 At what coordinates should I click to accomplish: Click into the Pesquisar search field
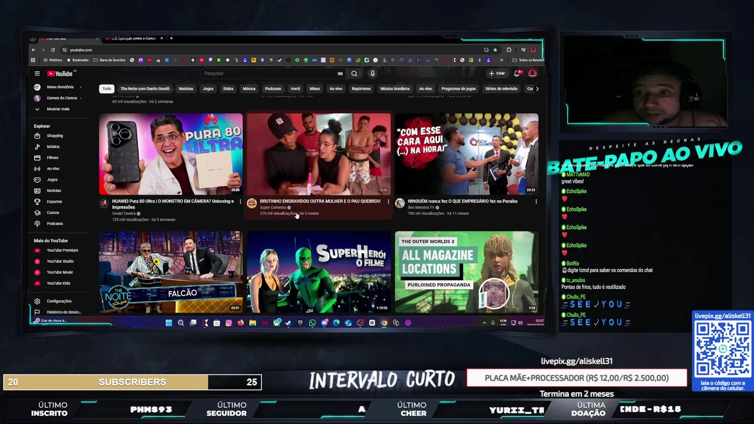click(x=268, y=74)
